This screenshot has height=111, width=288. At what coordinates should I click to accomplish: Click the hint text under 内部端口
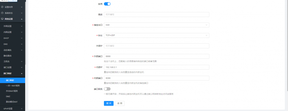point(126,83)
